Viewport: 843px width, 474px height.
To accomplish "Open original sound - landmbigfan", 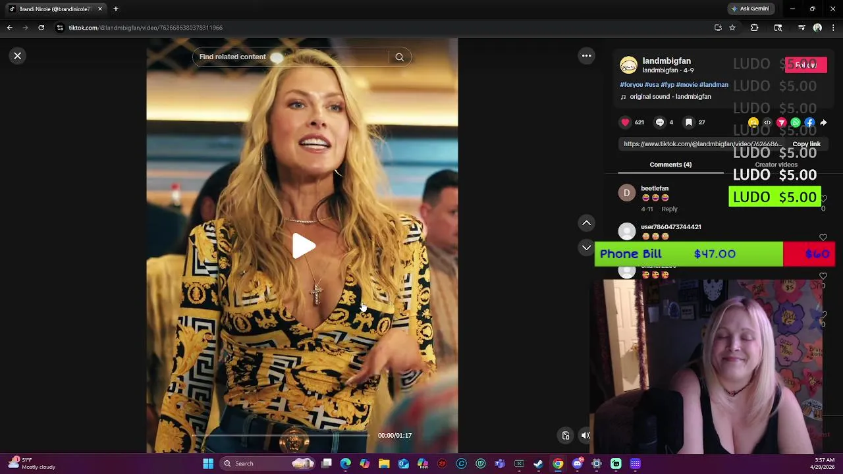I will point(670,97).
